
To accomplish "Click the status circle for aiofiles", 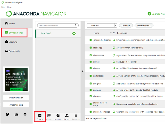I will pyautogui.click(x=114, y=62).
